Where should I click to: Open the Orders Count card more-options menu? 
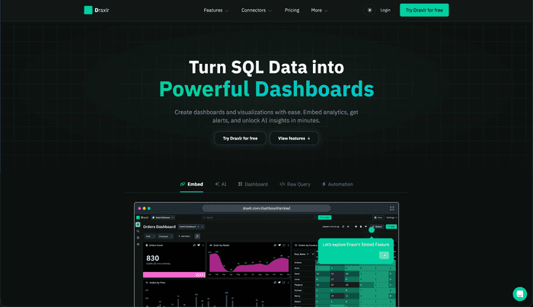(203, 245)
